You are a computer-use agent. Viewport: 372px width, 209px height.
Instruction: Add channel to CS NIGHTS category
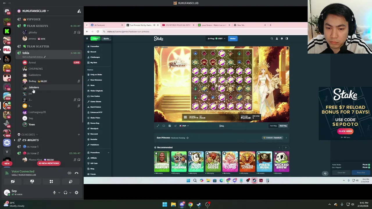[x=78, y=134]
